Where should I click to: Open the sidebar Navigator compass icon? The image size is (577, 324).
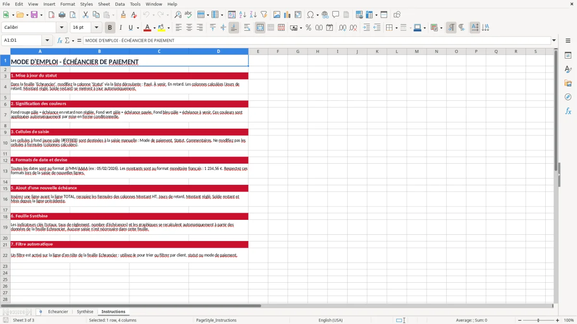pyautogui.click(x=568, y=97)
